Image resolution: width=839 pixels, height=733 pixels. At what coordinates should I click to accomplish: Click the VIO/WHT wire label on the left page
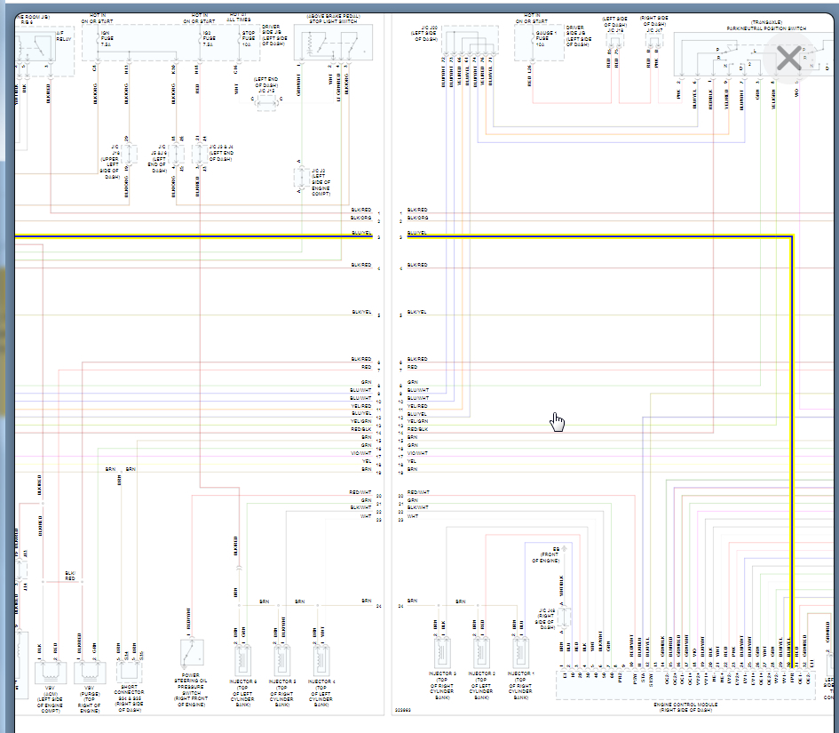coord(360,453)
